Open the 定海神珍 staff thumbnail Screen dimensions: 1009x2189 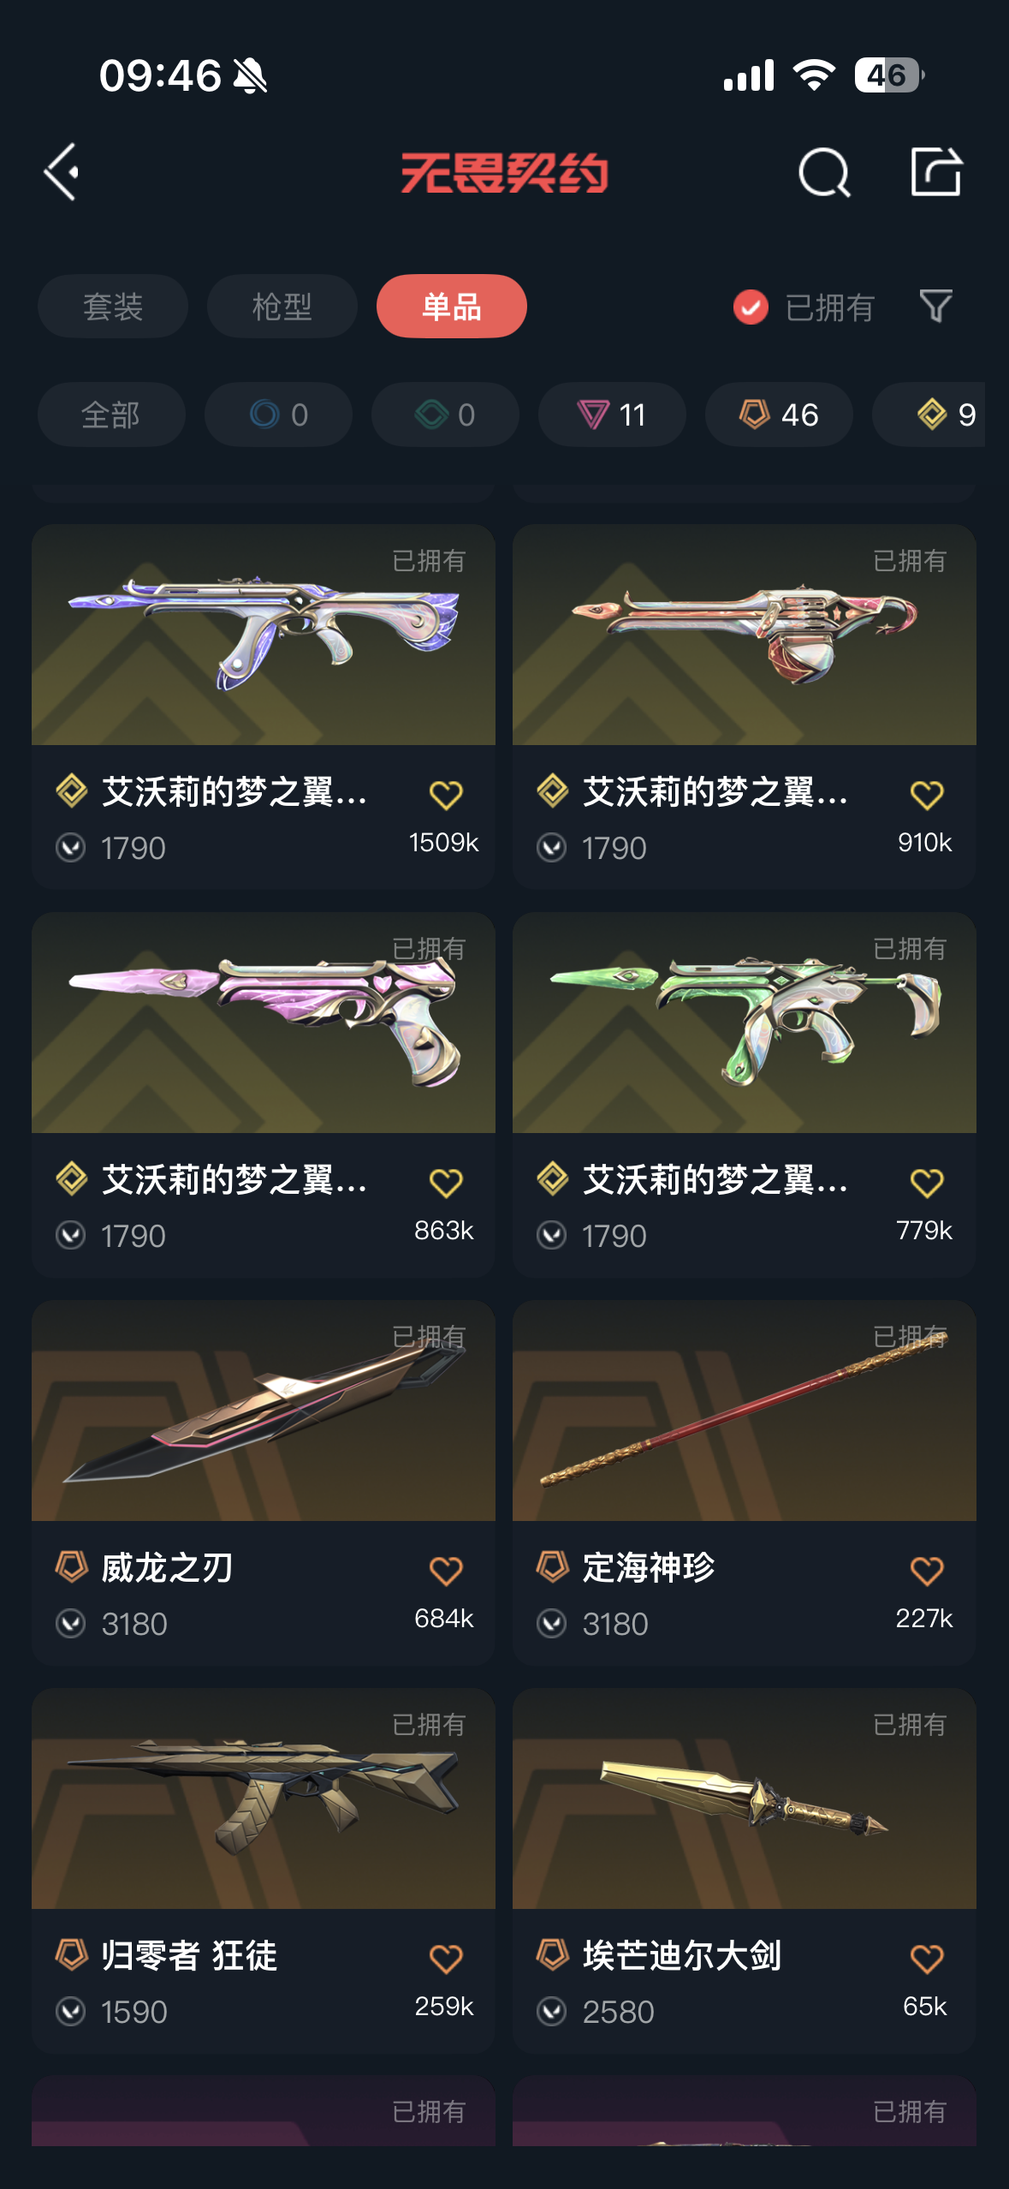point(745,1411)
